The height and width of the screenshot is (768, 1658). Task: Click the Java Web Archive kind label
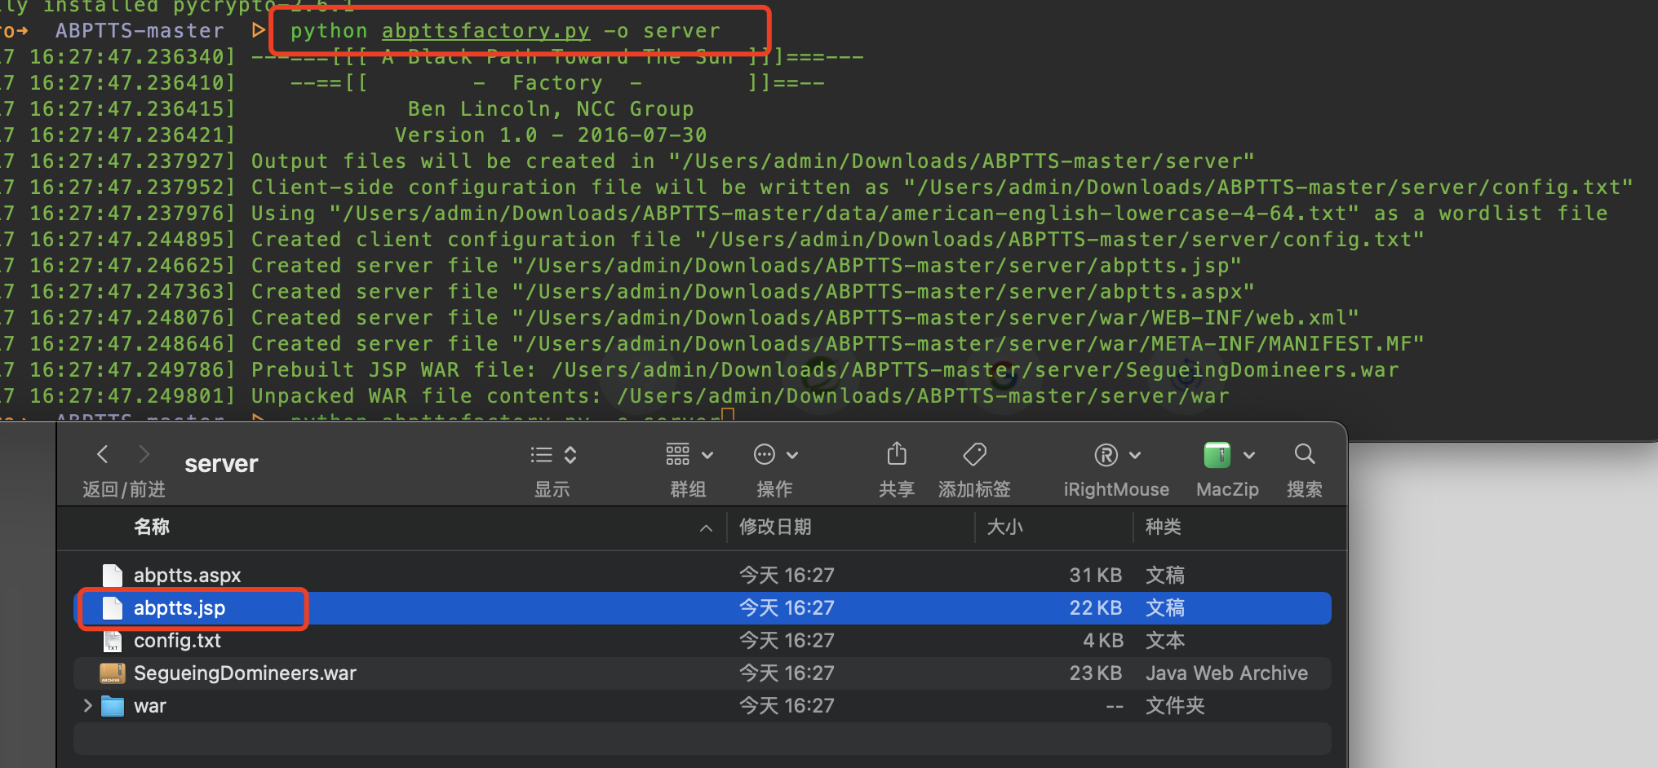coord(1226,673)
